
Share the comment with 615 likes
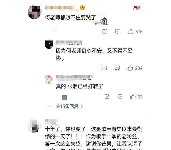click(x=105, y=32)
